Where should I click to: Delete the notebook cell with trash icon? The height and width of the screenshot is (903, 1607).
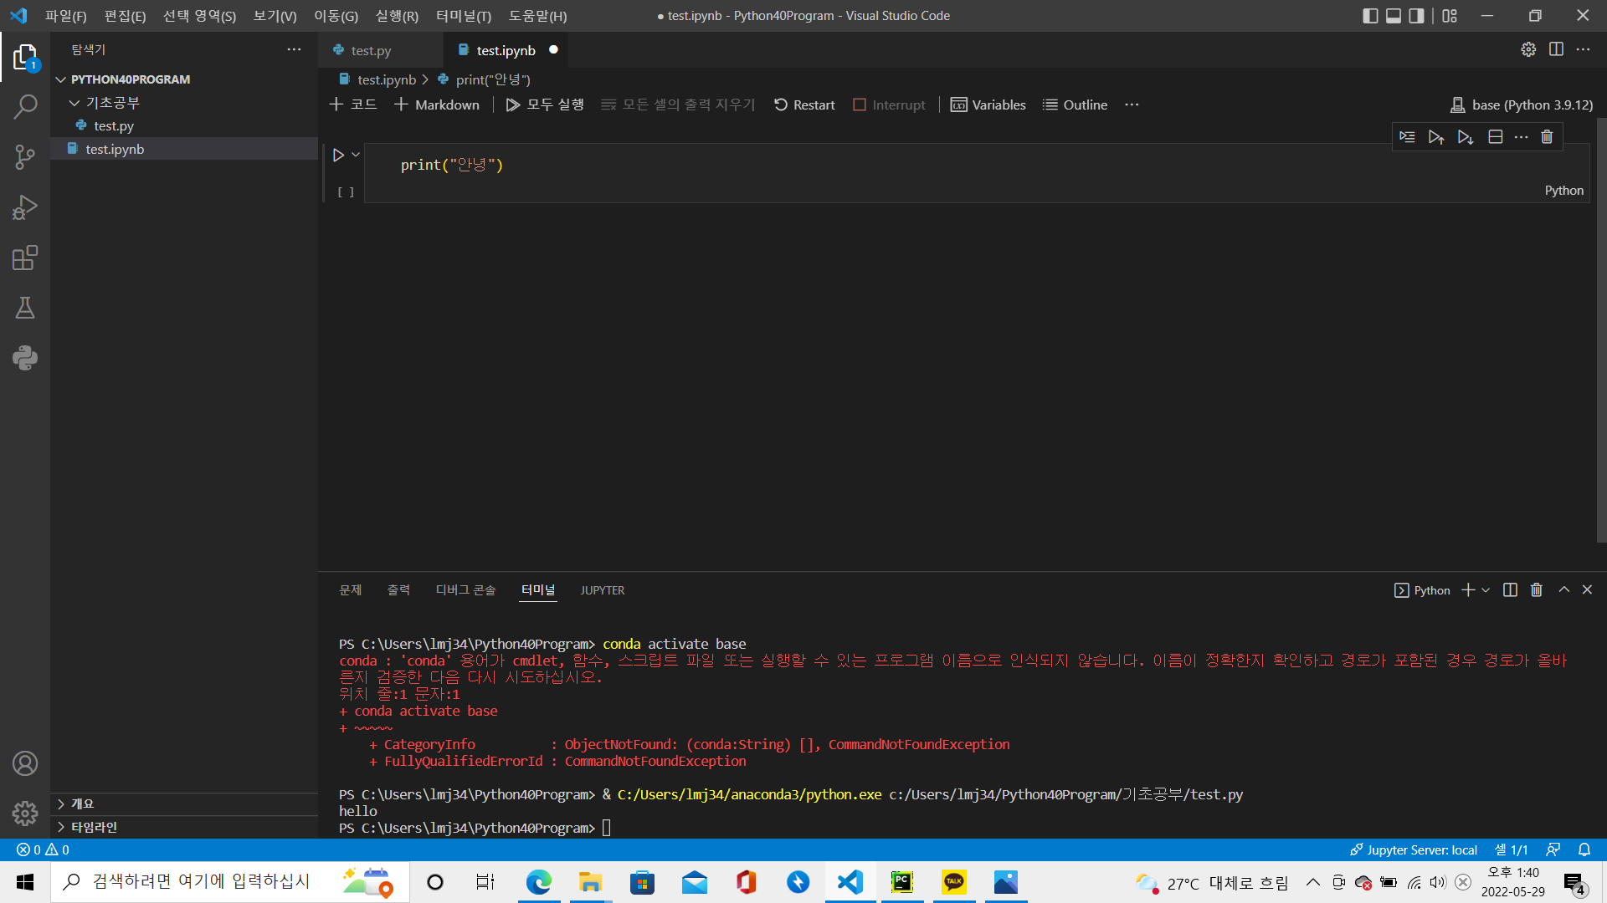tap(1547, 137)
